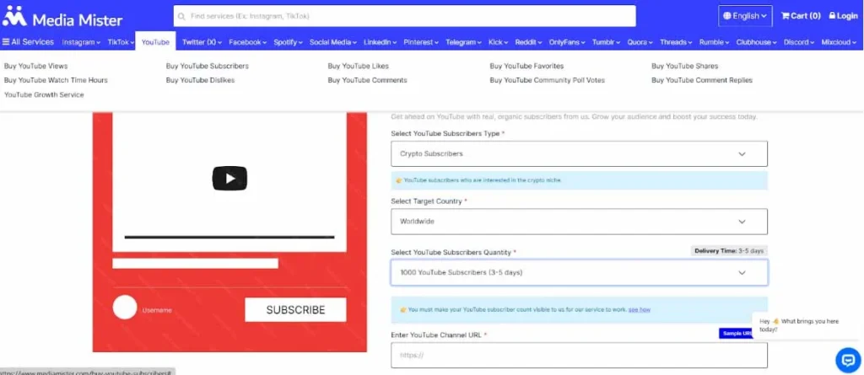Screen dimensions: 864x375
Task: Click Buy YouTube Community Poll Votes link
Action: point(547,80)
